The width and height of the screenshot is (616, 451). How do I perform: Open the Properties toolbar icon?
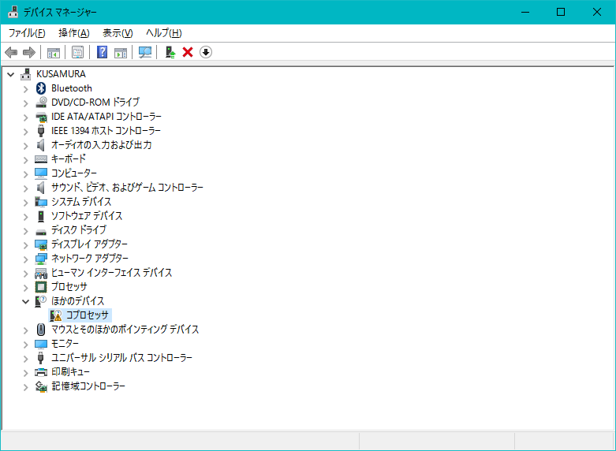tap(78, 52)
